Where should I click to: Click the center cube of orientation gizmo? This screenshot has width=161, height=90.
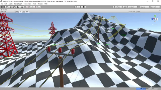pos(155,19)
